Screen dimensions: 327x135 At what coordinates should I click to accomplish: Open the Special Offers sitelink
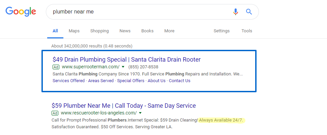pos(131,80)
